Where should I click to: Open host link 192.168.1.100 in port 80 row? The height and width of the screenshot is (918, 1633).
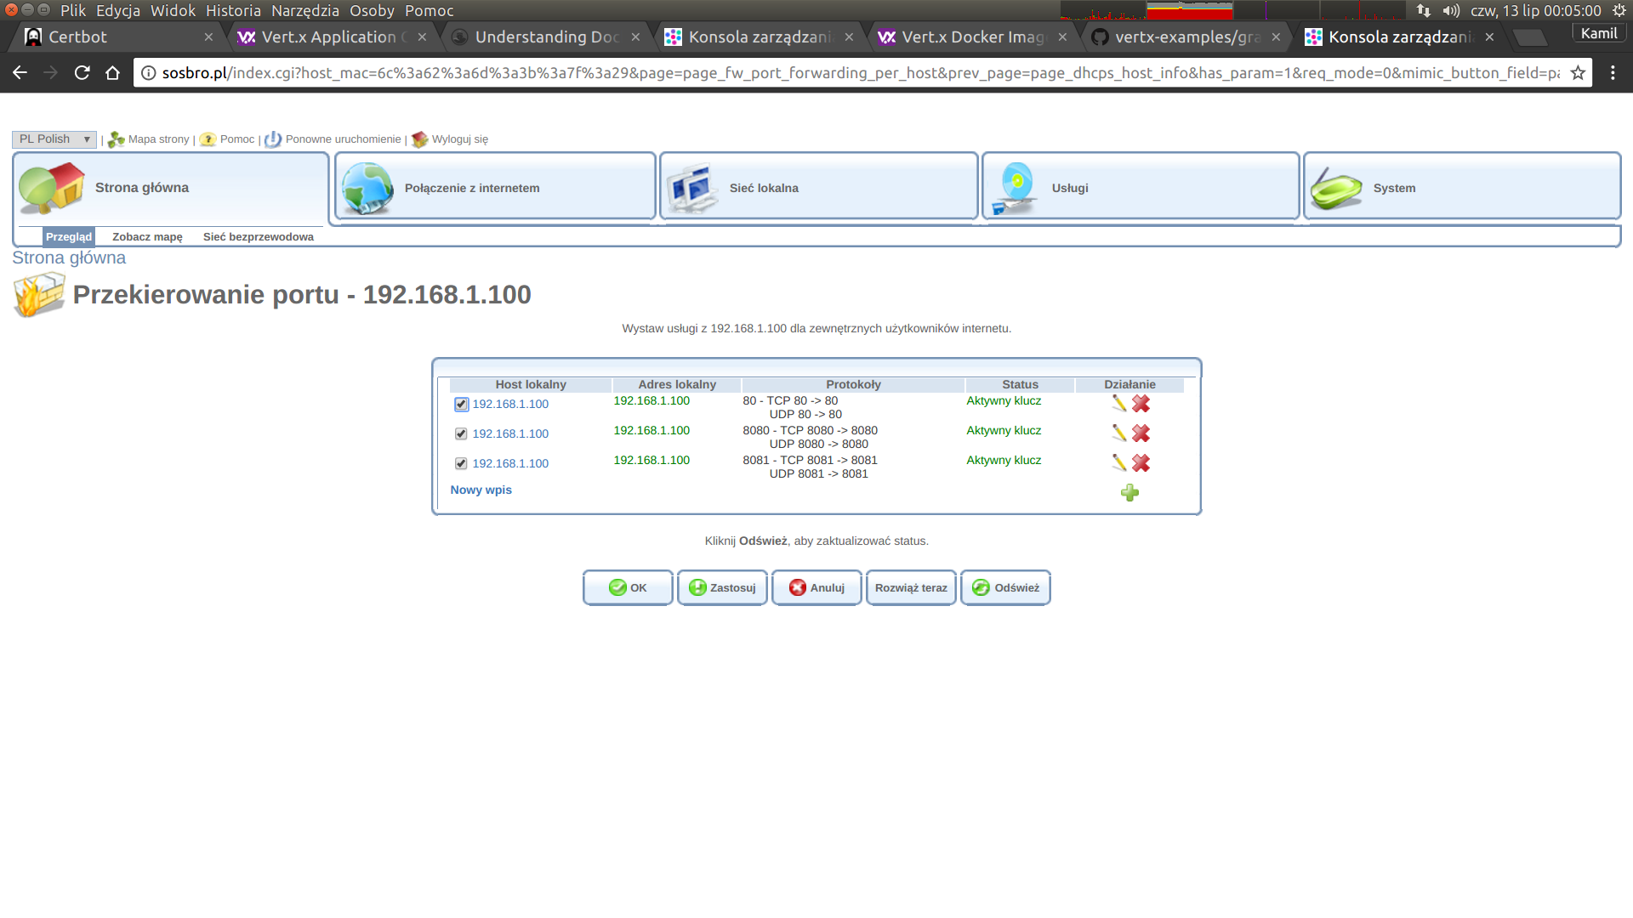[510, 405]
